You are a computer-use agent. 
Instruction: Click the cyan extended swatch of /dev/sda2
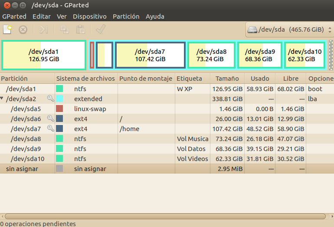59,99
